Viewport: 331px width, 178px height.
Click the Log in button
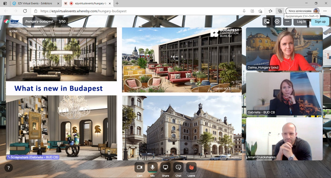(301, 21)
